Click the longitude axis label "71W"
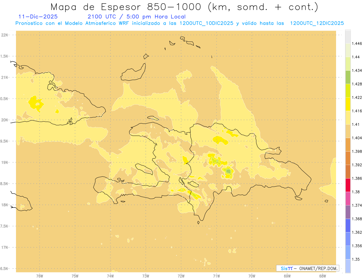 216,276
